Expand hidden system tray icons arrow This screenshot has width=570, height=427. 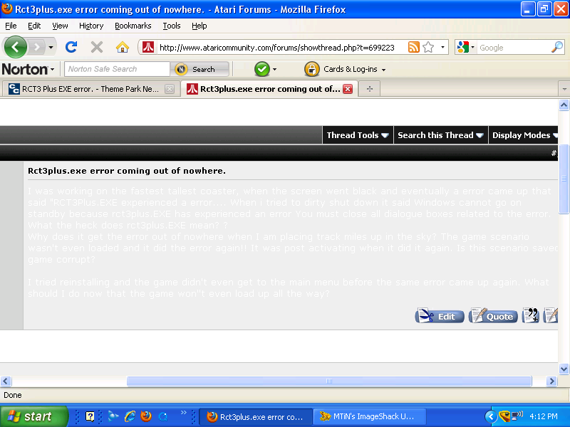pyautogui.click(x=491, y=416)
